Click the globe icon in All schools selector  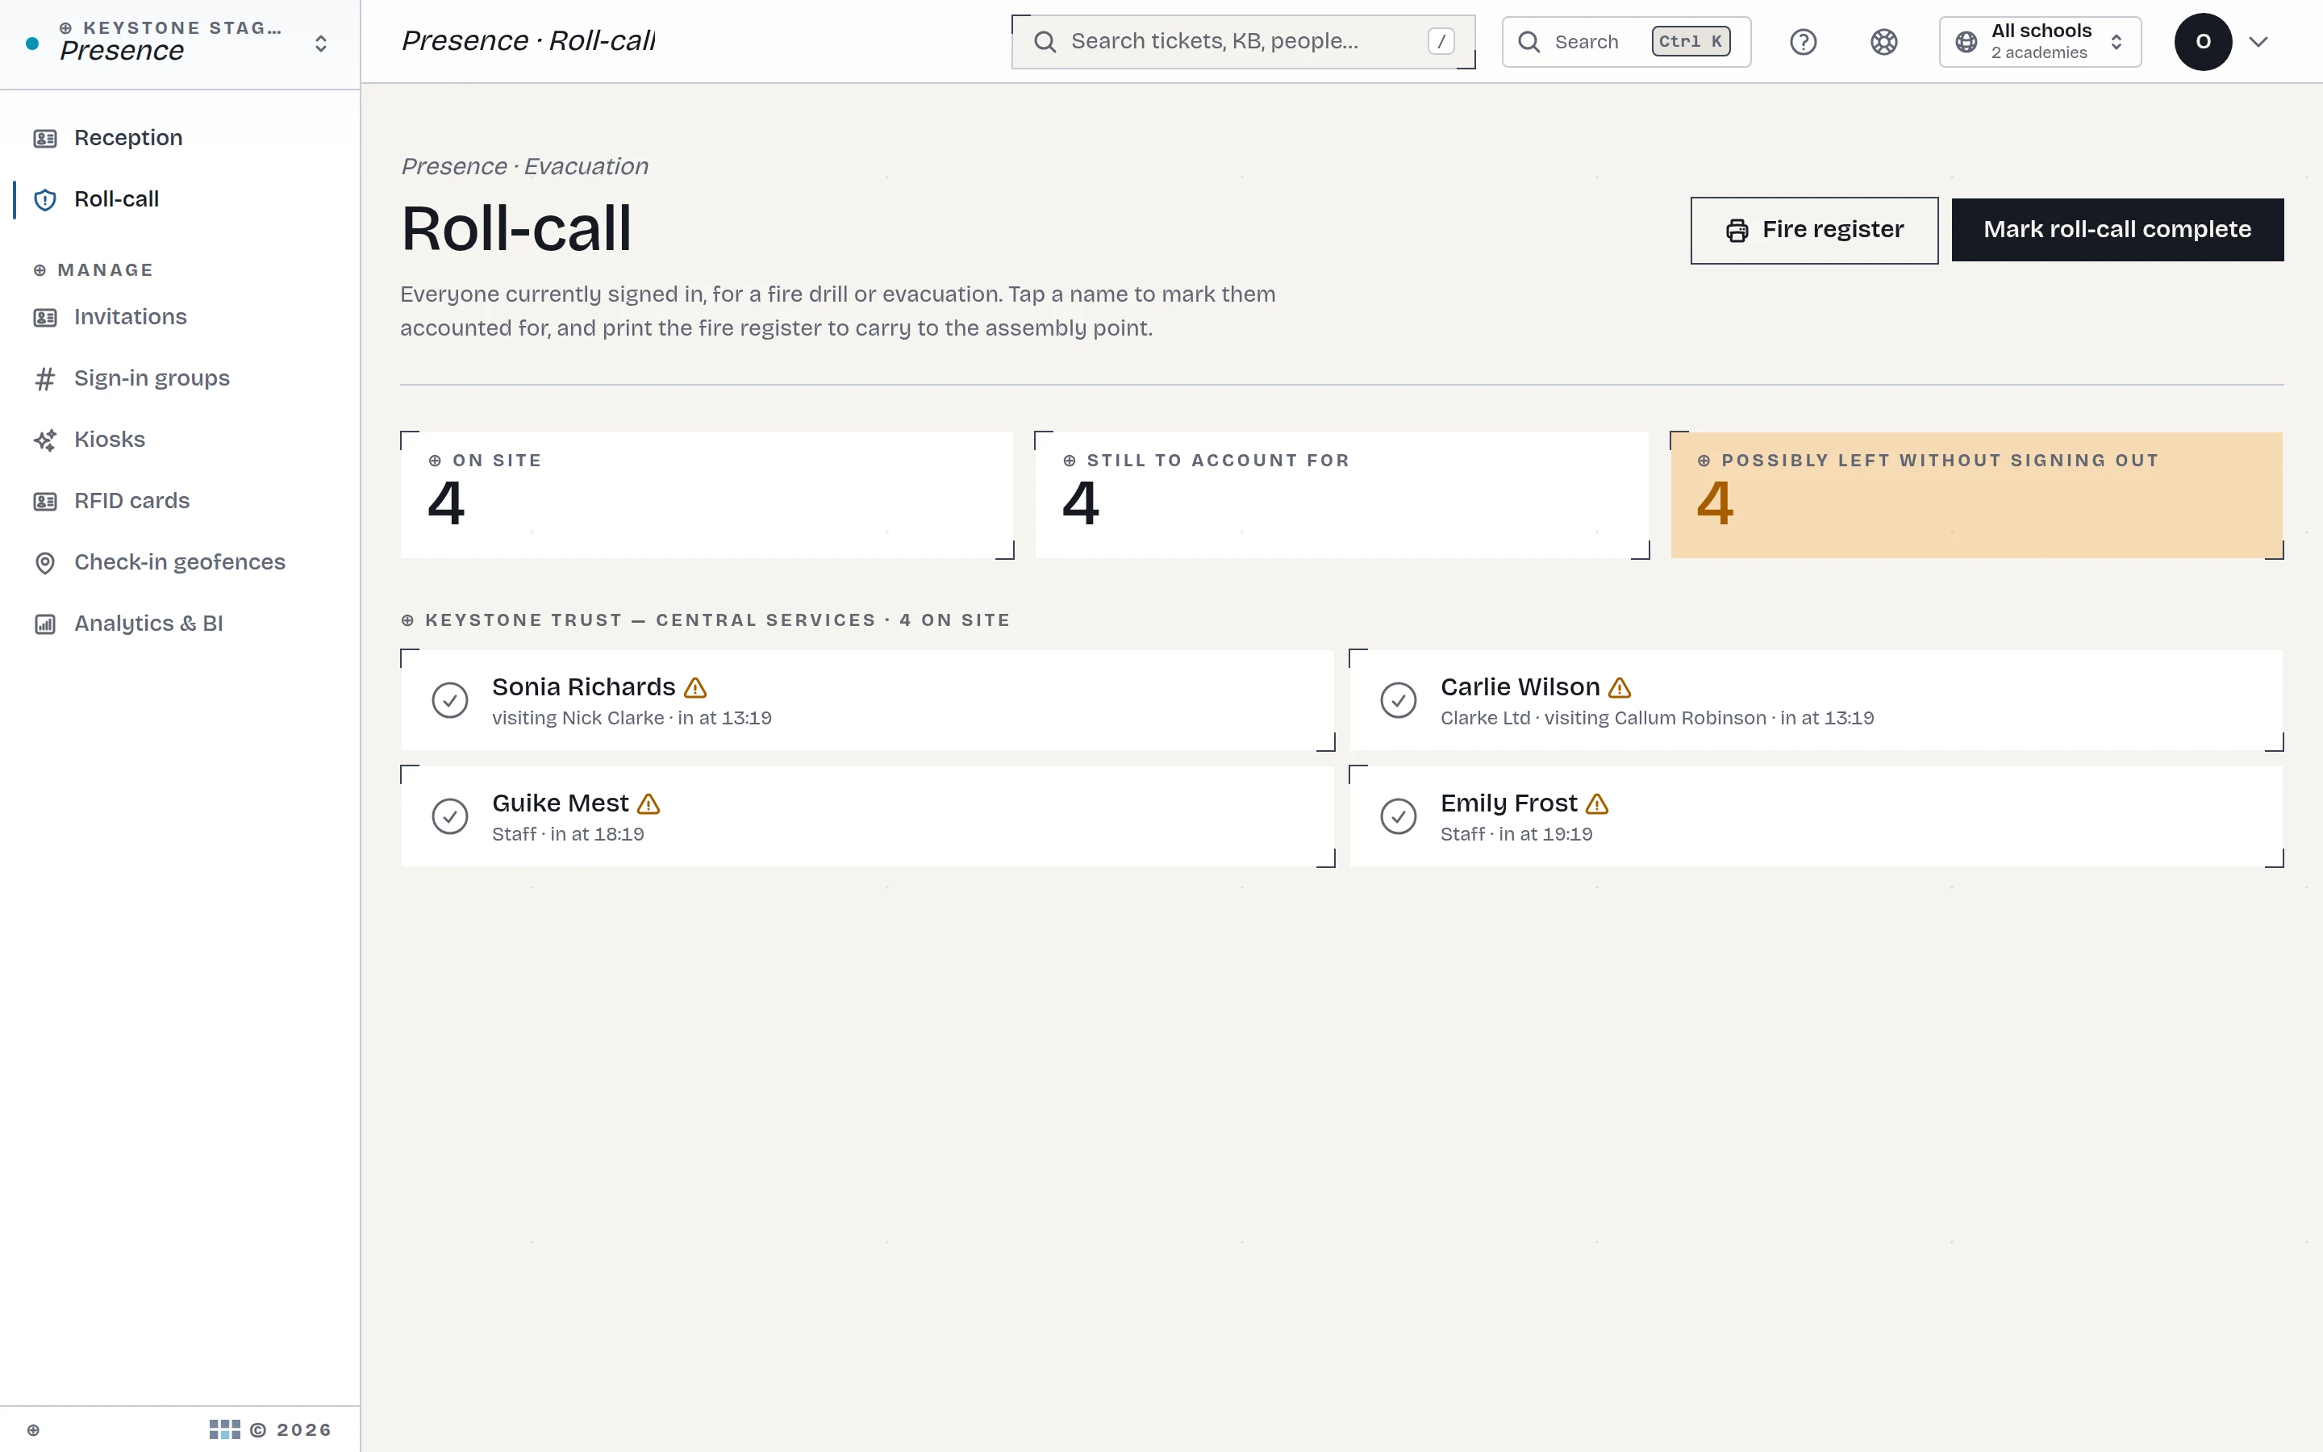pos(1966,42)
